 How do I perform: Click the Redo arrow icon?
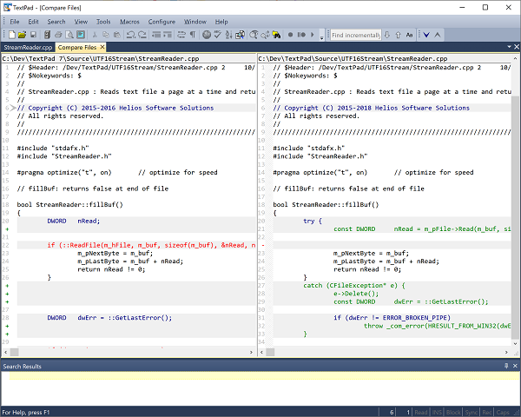tap(142, 35)
